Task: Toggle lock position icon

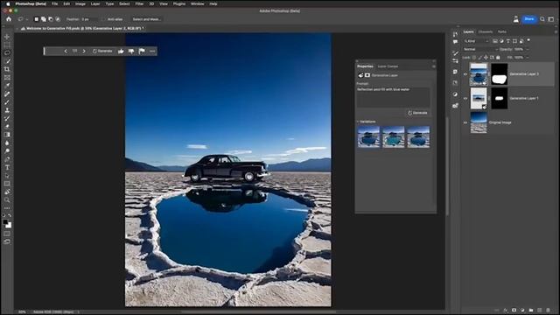Action: [486, 58]
